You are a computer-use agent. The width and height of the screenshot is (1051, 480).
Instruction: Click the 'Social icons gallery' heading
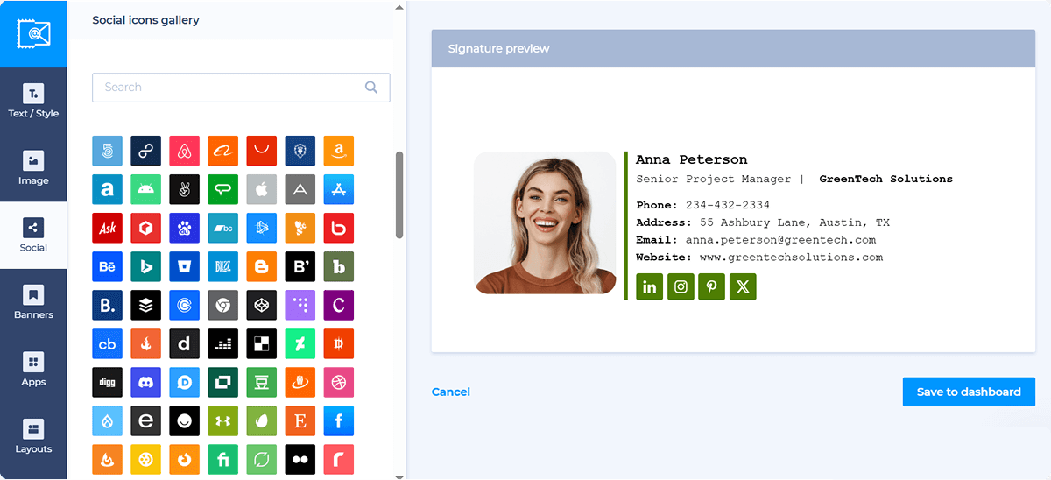145,19
